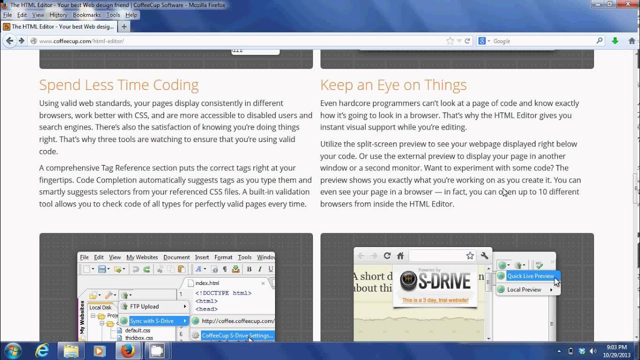This screenshot has height=360, width=640.
Task: Reload the page with the refresh icon
Action: pos(467,41)
